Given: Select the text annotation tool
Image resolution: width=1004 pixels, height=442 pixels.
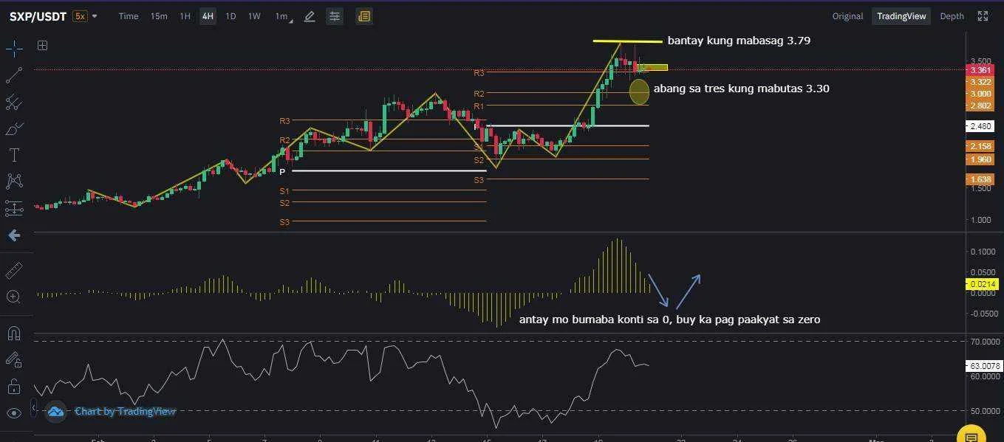Looking at the screenshot, I should [14, 155].
